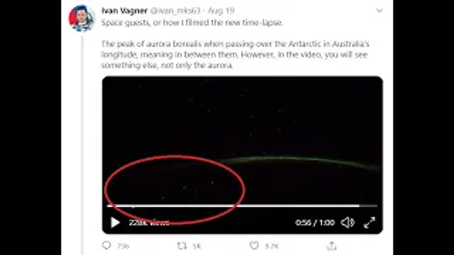
Task: Open the Ivan Vagner profile name link
Action: point(124,11)
